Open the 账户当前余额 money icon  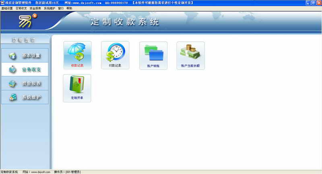tap(190, 56)
